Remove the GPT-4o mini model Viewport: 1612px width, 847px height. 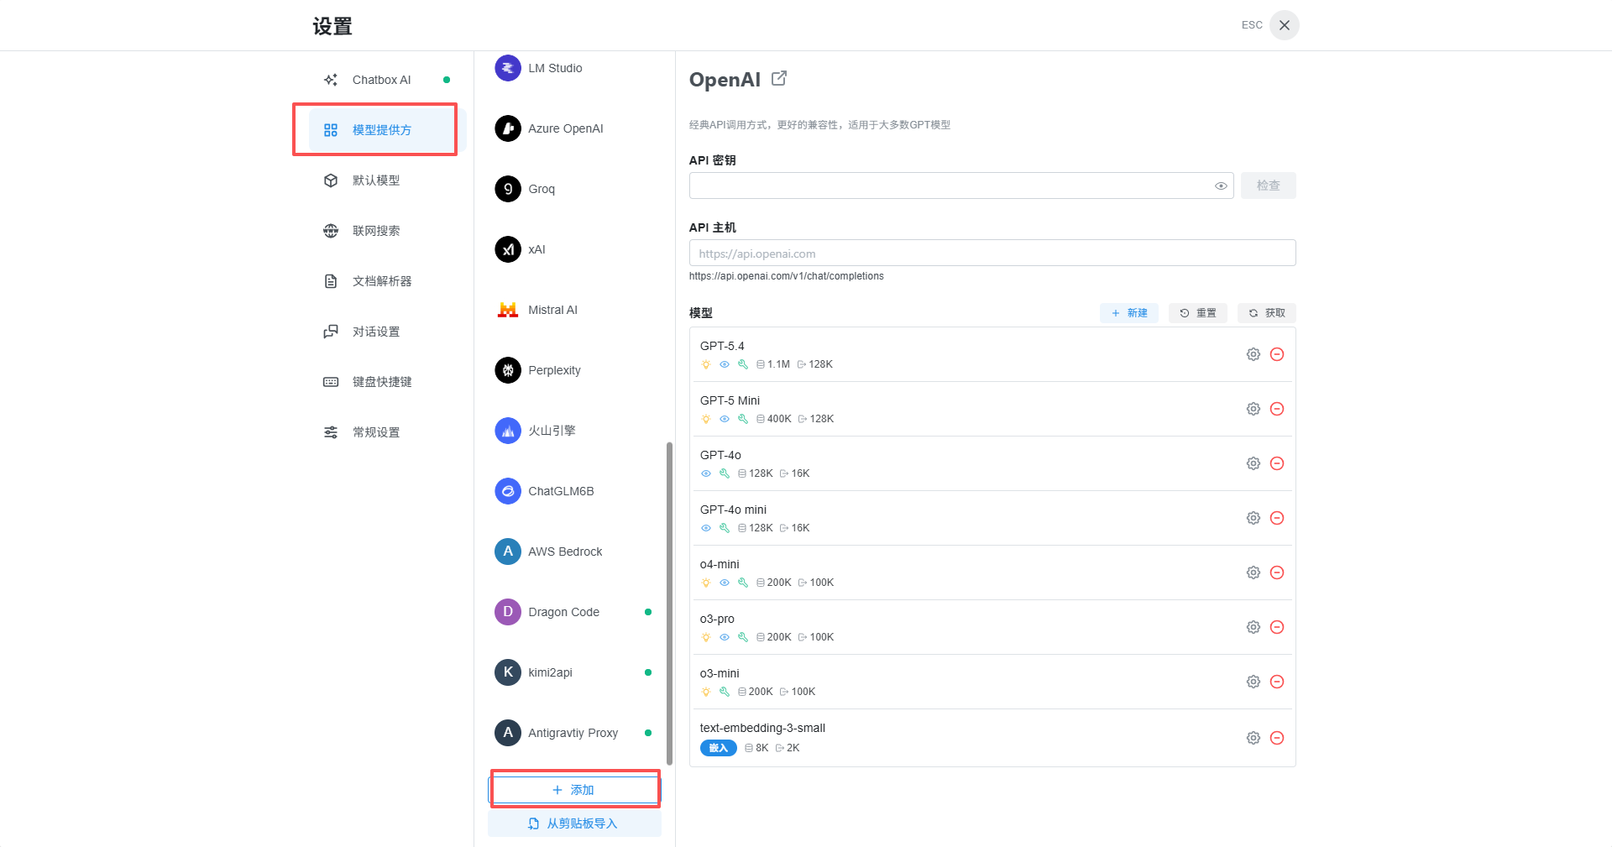1277,518
